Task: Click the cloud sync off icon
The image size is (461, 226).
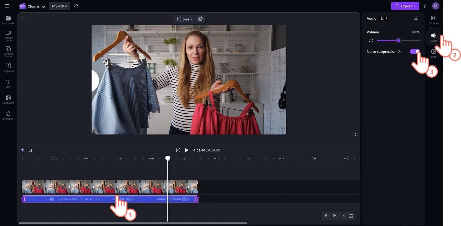Action: tap(76, 6)
